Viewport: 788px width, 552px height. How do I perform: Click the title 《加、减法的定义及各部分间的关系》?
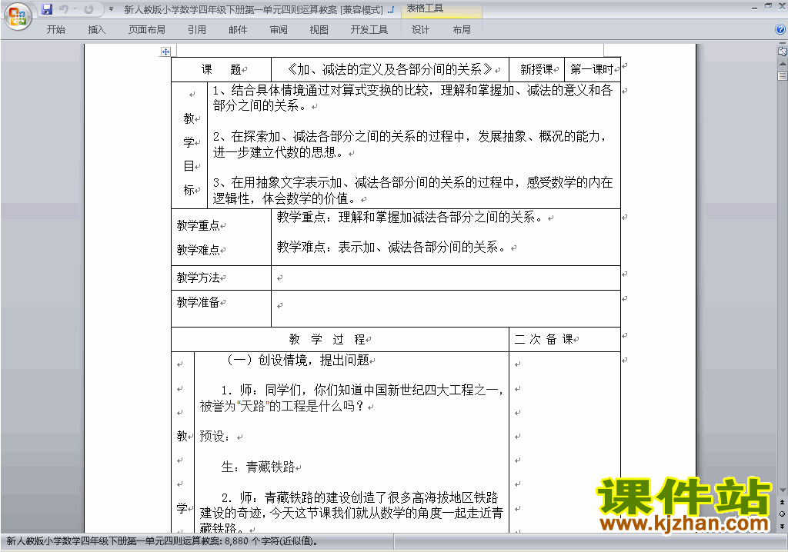pyautogui.click(x=390, y=69)
